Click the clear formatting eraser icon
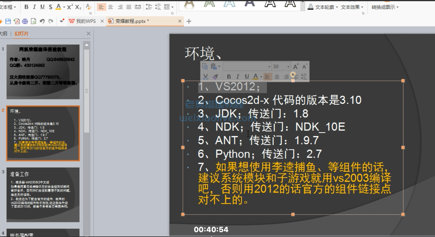The height and width of the screenshot is (237, 435). click(88, 7)
